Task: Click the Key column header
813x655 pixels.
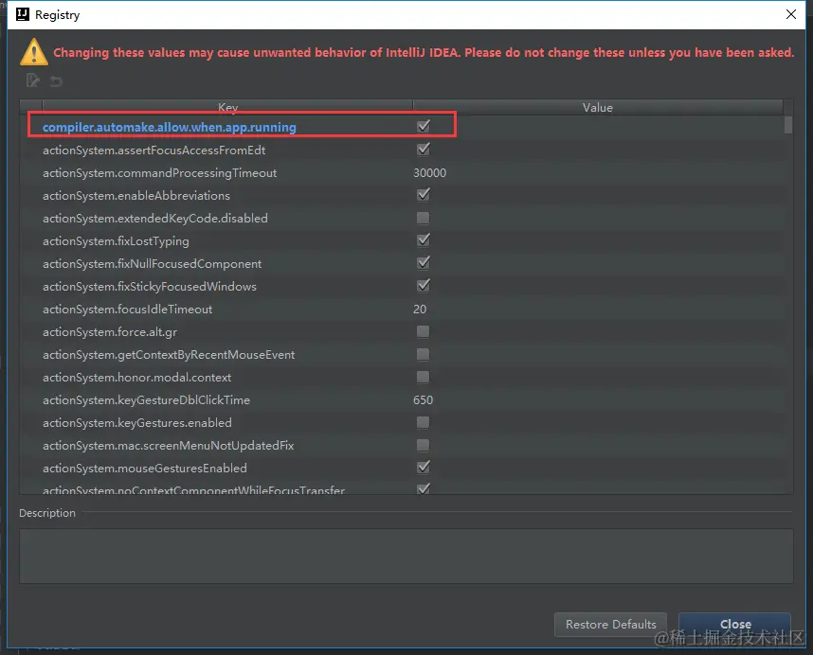Action: click(x=227, y=107)
